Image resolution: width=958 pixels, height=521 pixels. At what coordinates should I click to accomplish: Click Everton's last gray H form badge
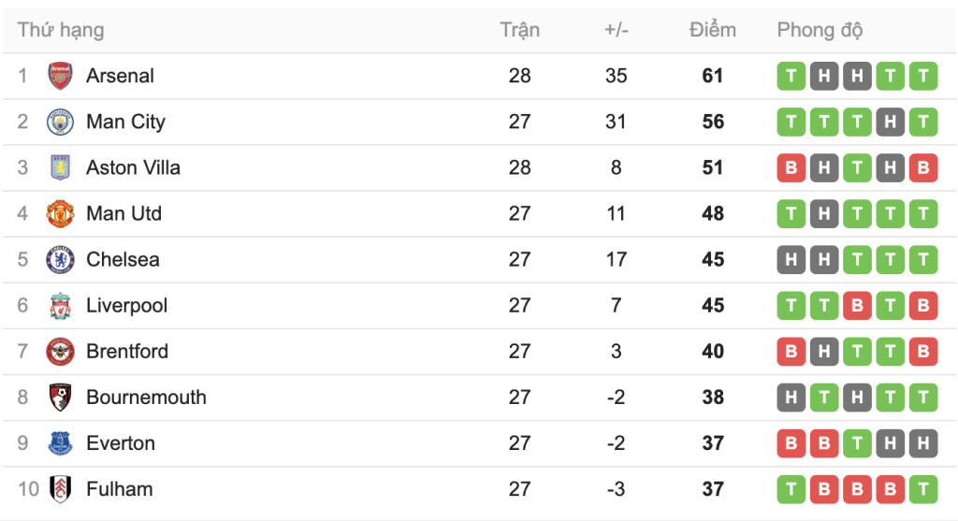pyautogui.click(x=923, y=442)
